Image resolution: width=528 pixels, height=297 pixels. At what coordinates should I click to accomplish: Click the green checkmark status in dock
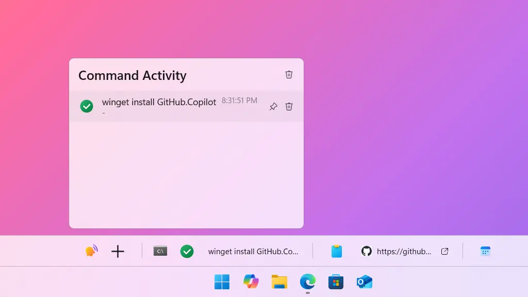187,251
